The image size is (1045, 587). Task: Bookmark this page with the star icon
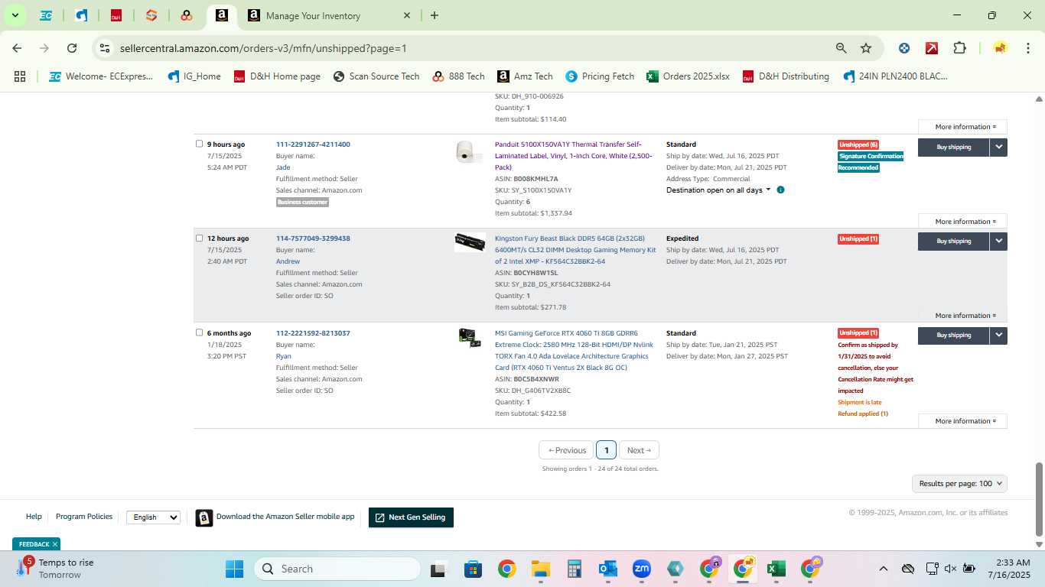[866, 48]
